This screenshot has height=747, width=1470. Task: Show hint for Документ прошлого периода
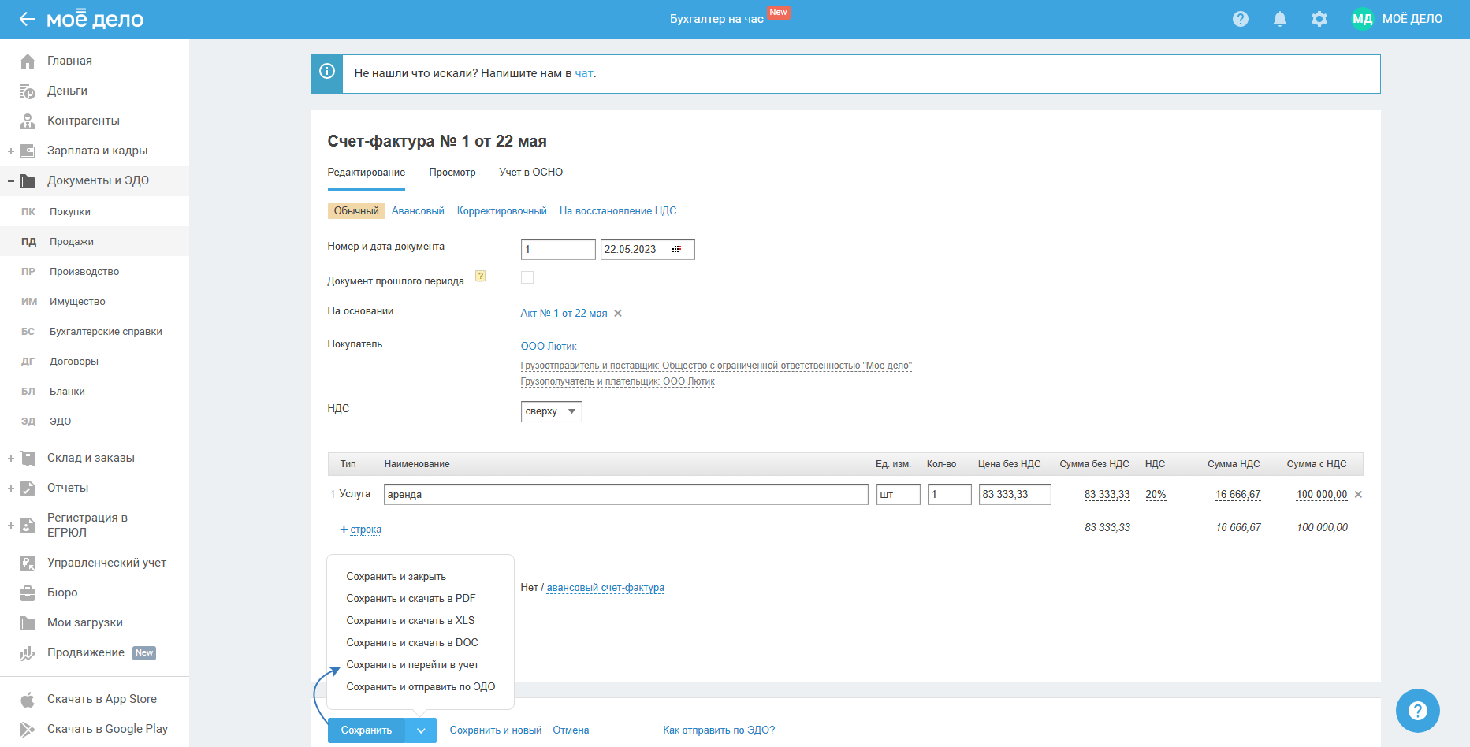click(480, 277)
